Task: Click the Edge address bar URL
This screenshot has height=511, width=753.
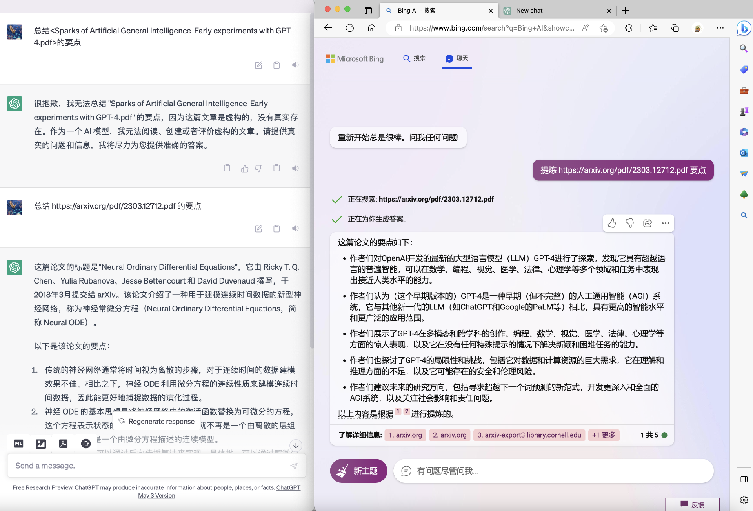Action: click(x=492, y=28)
